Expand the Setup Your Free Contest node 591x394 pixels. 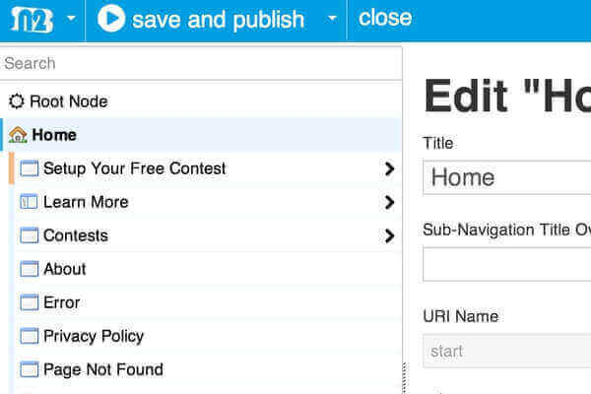(x=389, y=168)
